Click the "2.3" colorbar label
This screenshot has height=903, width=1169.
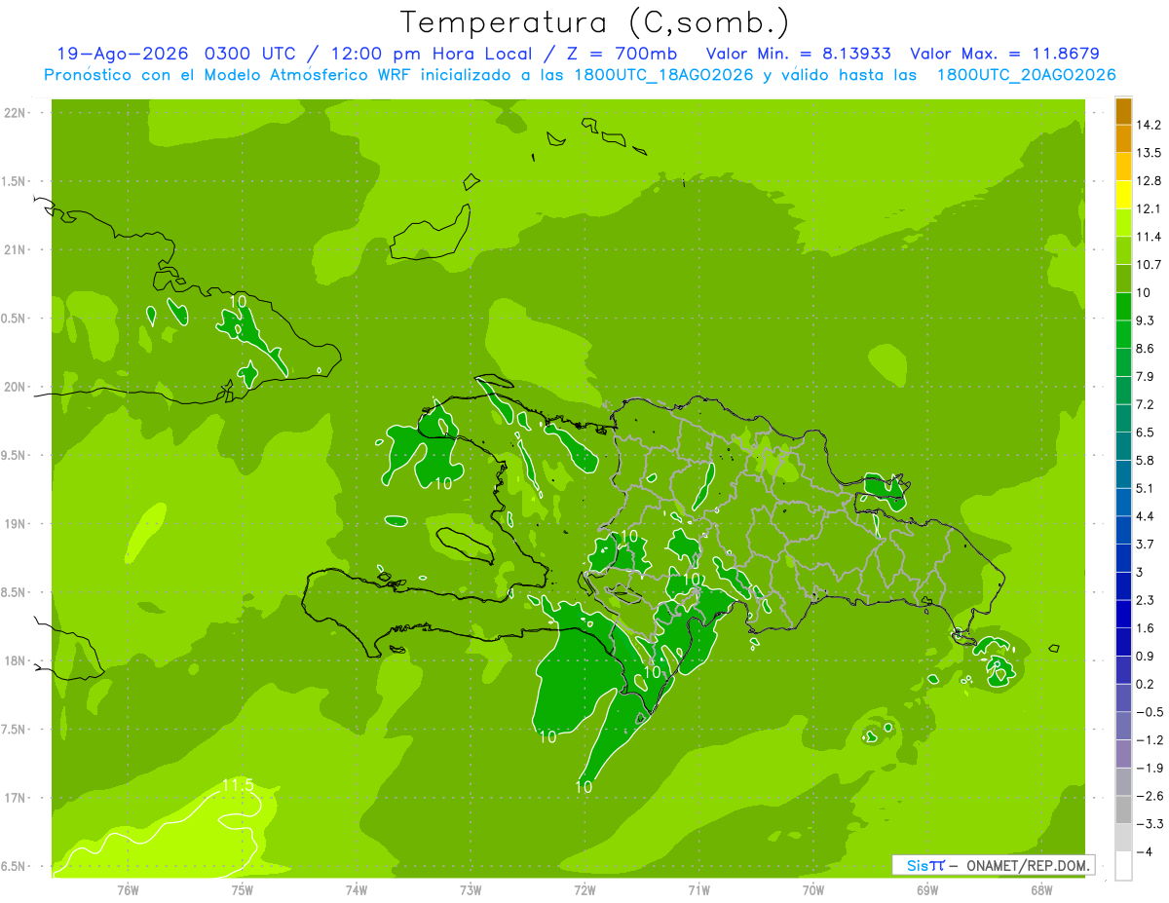tap(1147, 600)
